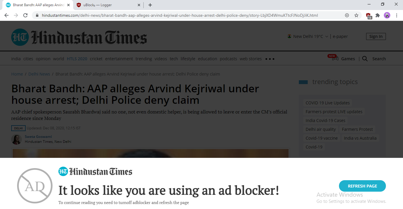Screen dimensions: 403x209
Task: Open the India vs Australia topic
Action: click(360, 138)
